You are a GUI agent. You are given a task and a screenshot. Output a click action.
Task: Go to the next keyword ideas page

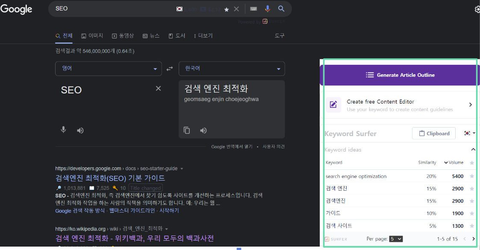pyautogui.click(x=474, y=239)
